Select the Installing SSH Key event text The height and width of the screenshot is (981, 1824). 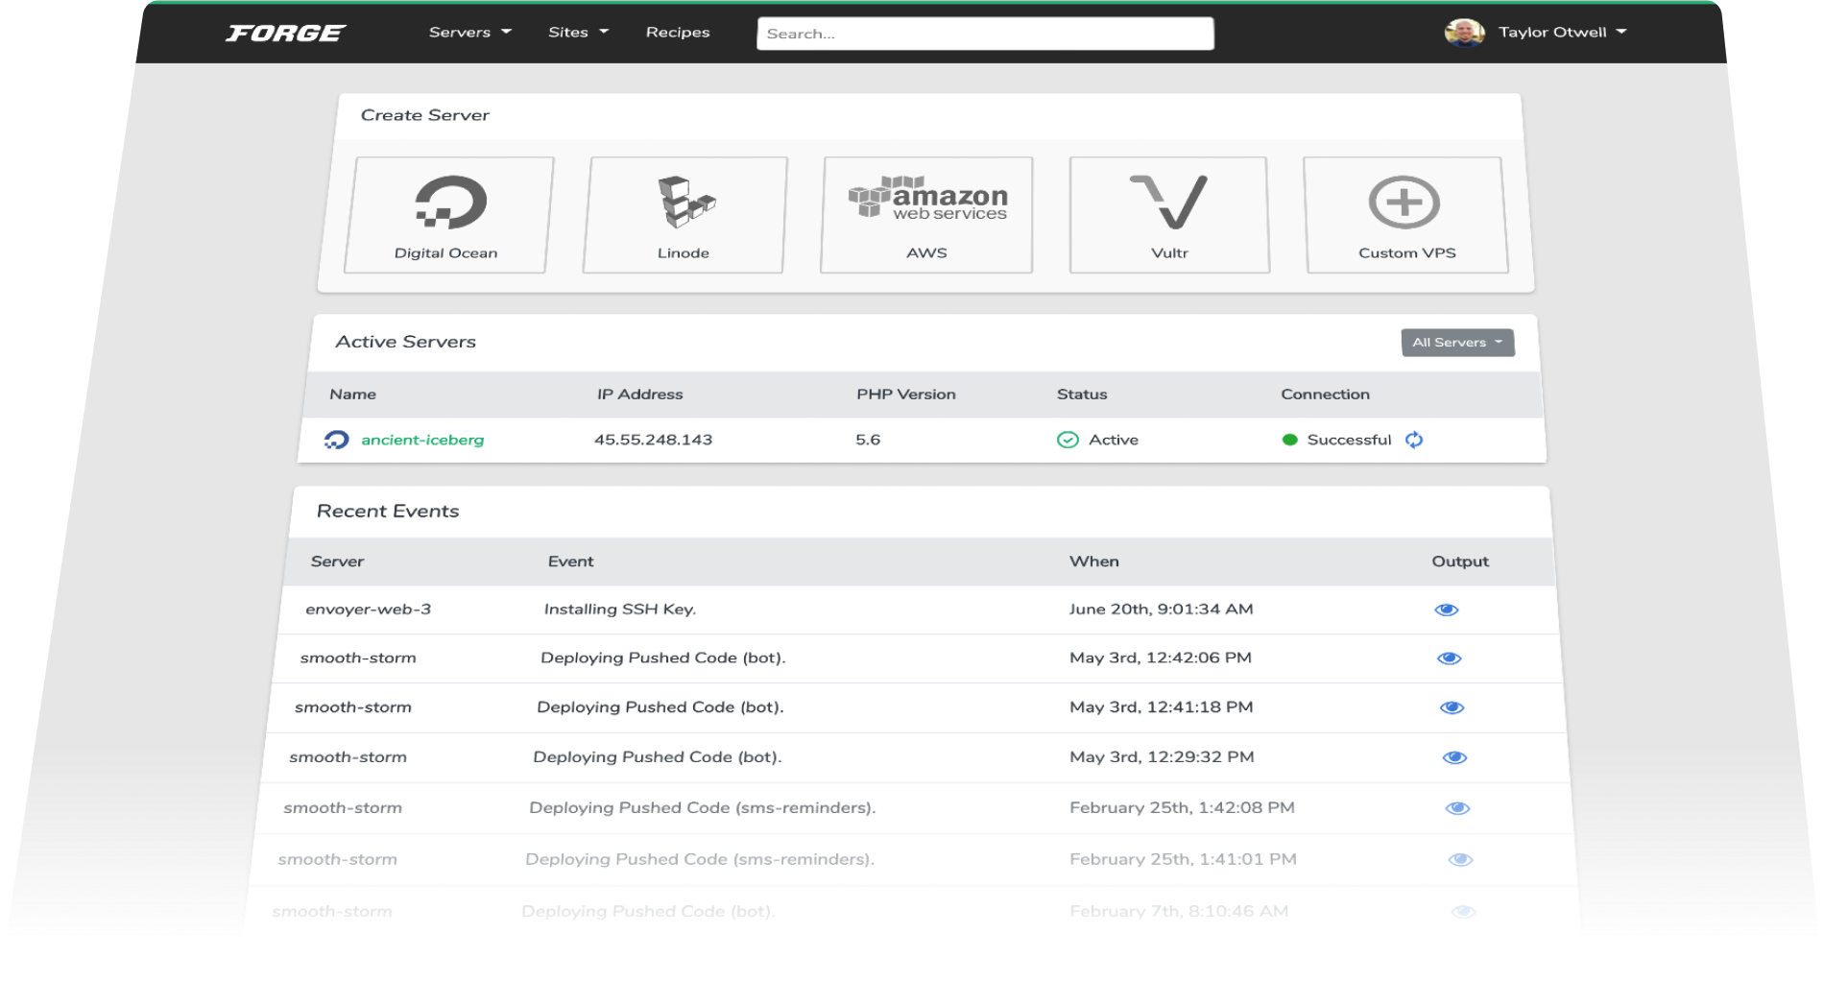(620, 610)
